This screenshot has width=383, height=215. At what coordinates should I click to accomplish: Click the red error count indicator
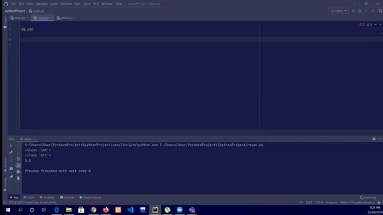click(x=362, y=24)
